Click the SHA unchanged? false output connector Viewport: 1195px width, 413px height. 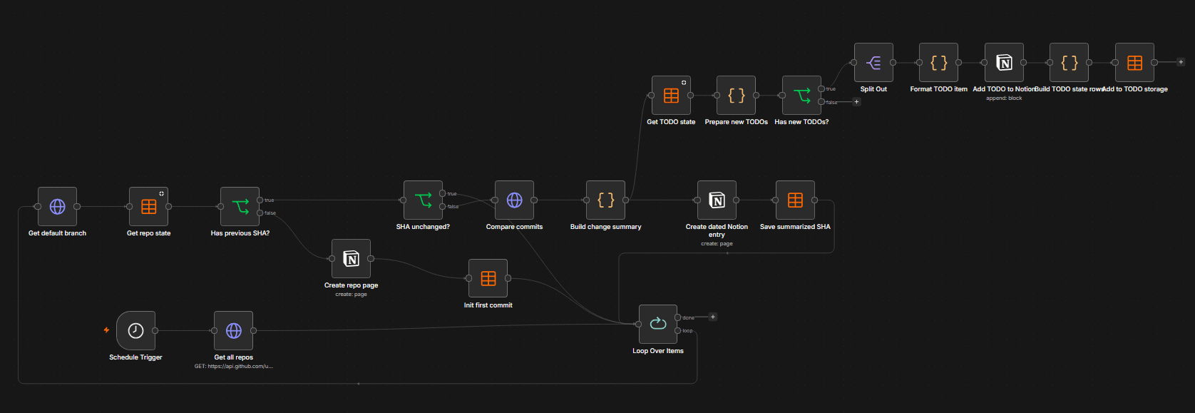click(x=443, y=206)
